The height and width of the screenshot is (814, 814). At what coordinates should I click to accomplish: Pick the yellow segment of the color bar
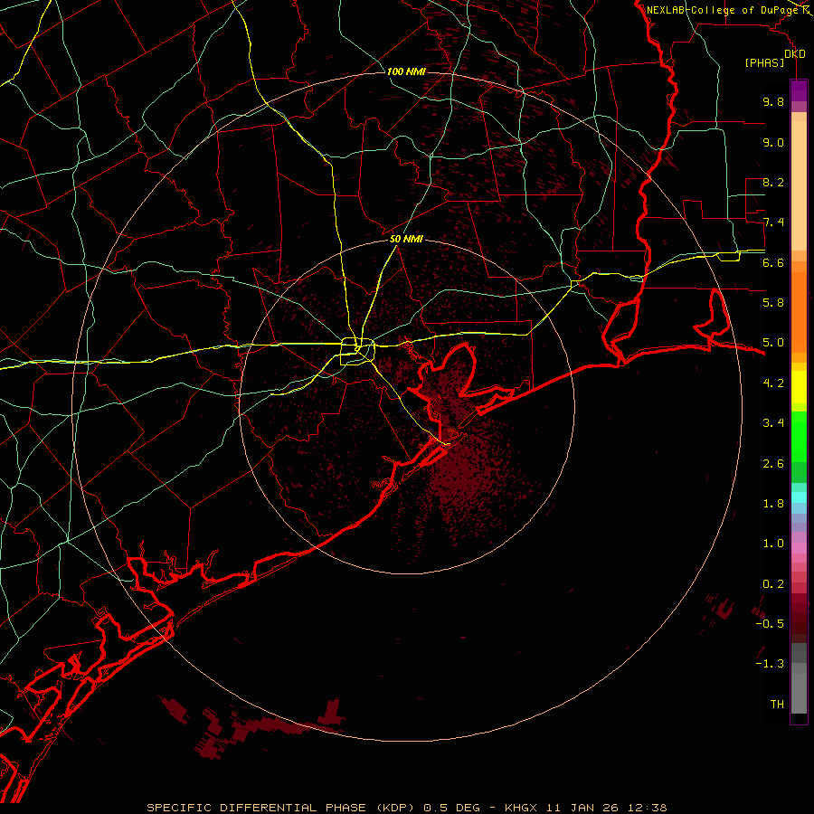click(x=799, y=387)
